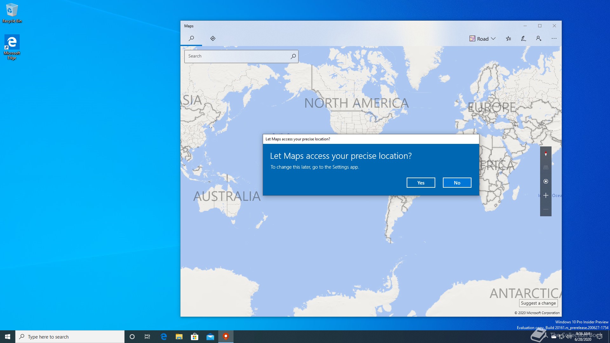Open the Directions tab in Maps
This screenshot has width=610, height=343.
coord(213,38)
